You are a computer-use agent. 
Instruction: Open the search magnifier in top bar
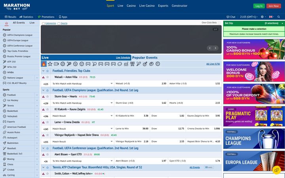click(x=278, y=17)
